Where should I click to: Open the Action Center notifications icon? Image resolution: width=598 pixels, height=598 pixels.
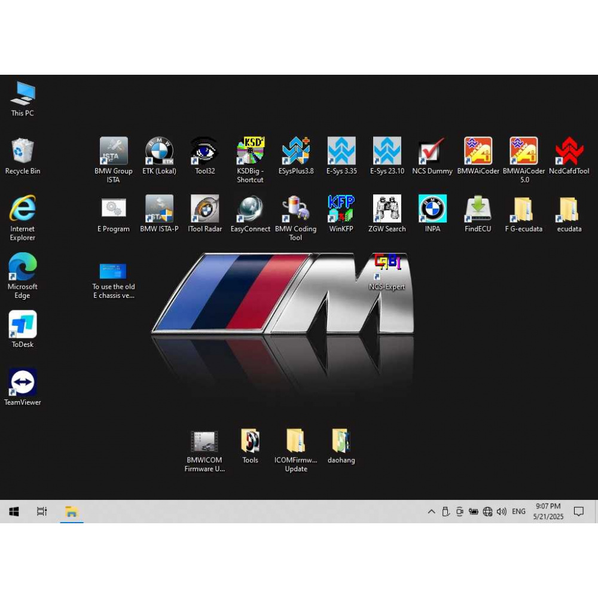point(578,511)
